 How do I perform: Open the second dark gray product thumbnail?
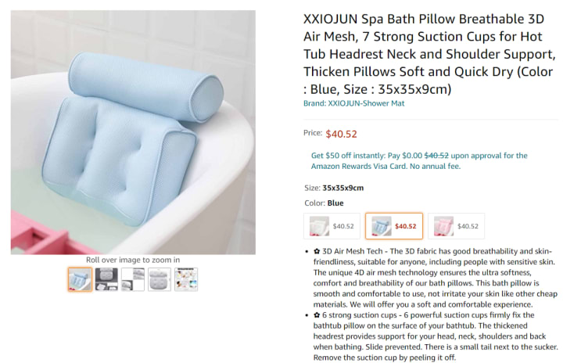click(106, 279)
